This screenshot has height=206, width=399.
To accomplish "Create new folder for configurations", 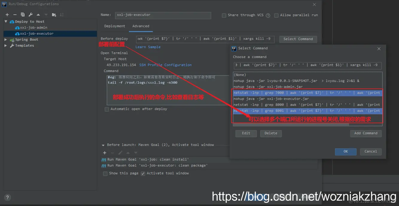I will [x=54, y=15].
